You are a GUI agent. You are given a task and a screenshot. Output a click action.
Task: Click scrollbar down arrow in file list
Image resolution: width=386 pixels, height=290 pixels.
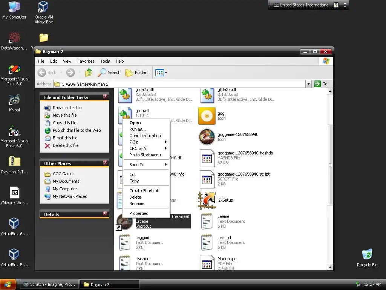(330, 267)
